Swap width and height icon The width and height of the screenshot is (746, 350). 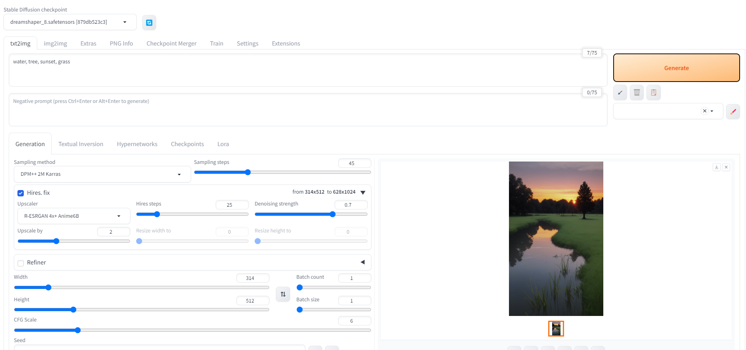[x=283, y=294]
